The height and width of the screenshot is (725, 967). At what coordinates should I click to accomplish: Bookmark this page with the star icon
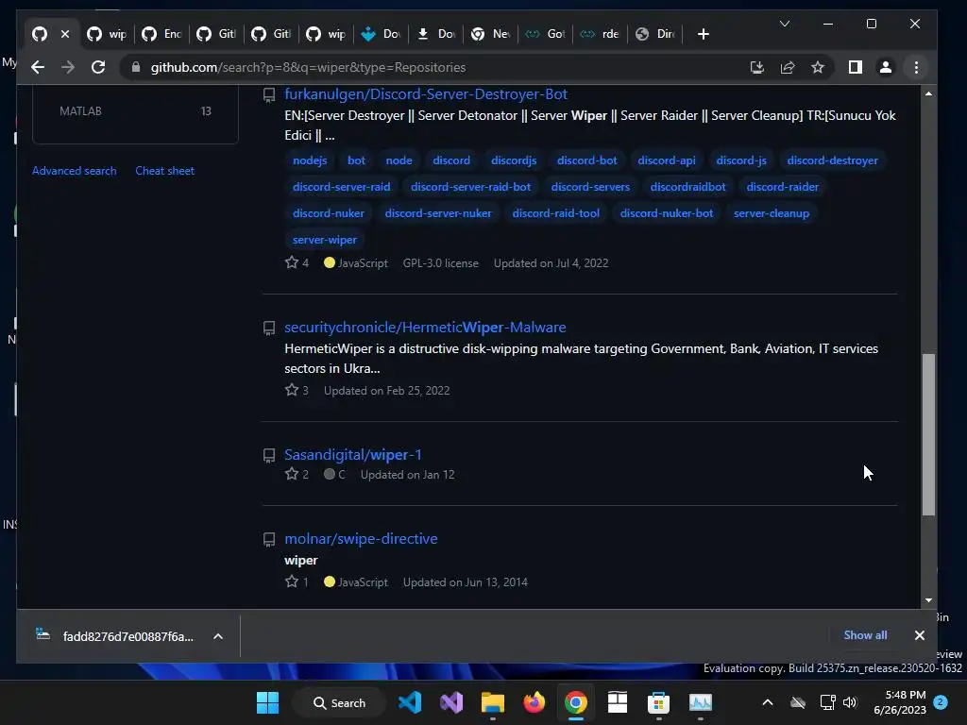[x=818, y=67]
